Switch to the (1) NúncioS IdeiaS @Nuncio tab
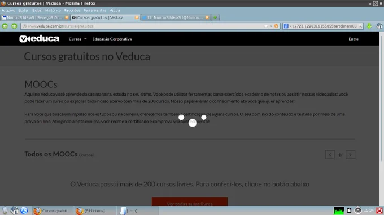The width and height of the screenshot is (384, 215). 176,17
